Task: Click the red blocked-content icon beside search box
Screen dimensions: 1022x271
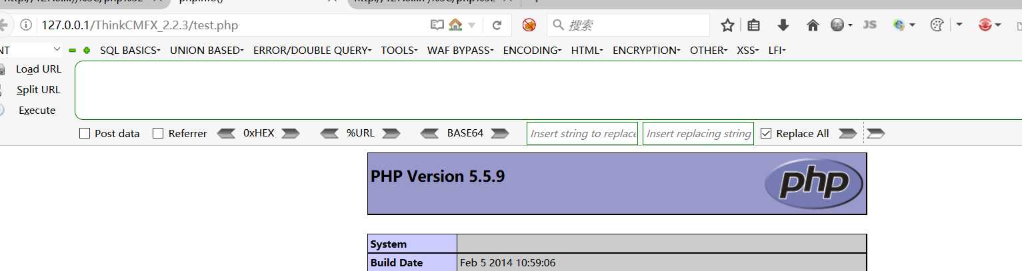Action: (529, 25)
